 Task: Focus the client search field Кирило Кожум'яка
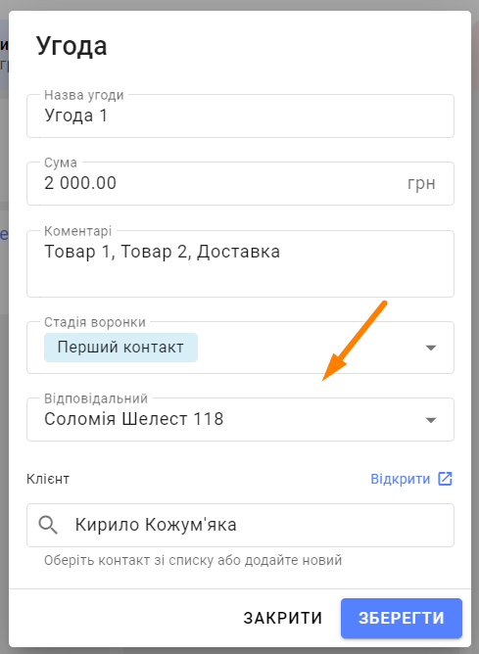[x=240, y=525]
